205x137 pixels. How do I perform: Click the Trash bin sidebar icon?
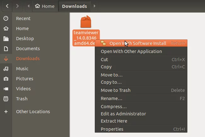click(x=6, y=99)
